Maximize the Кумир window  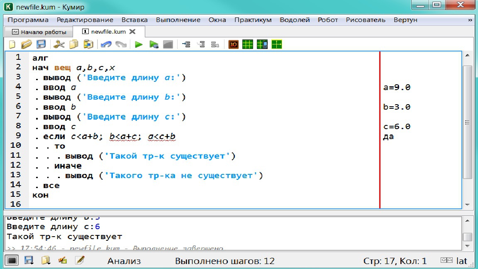click(x=437, y=5)
